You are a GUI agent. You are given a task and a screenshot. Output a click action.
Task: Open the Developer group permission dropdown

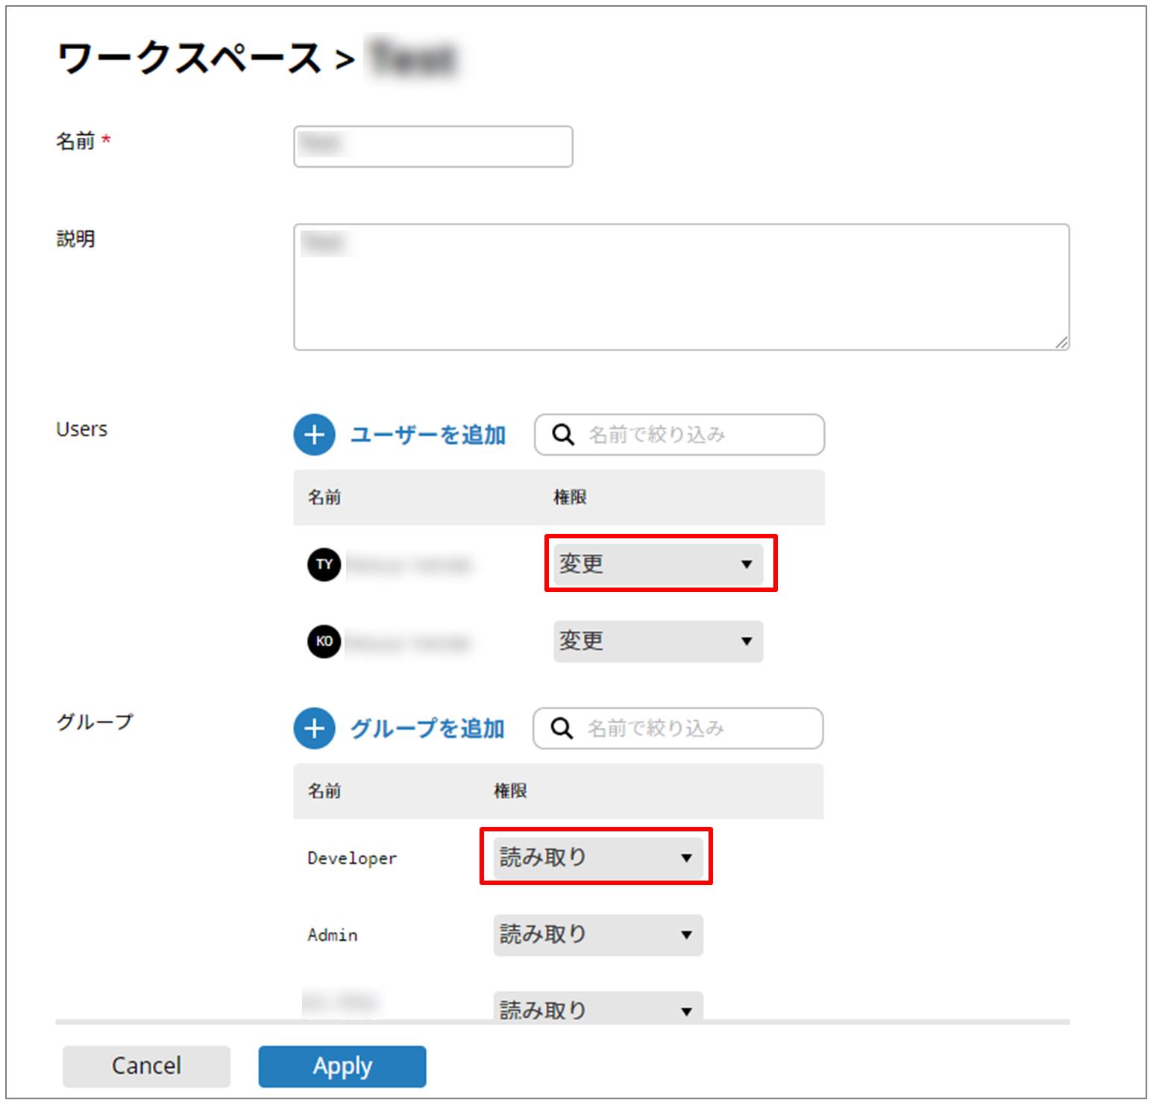pyautogui.click(x=597, y=857)
